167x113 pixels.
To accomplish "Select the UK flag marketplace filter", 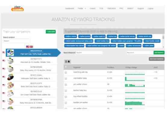I will 31,47.
